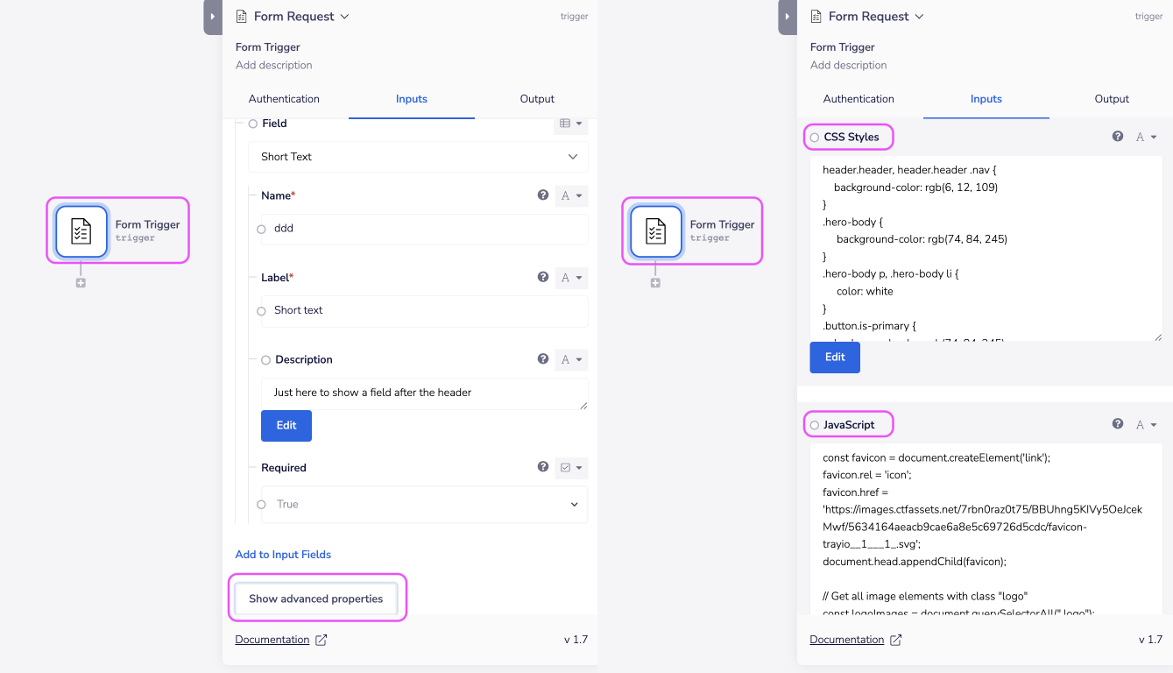
Task: Show help for CSS Styles
Action: (x=1118, y=137)
